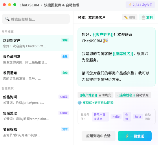Image resolution: width=158 pixels, height=145 pixels.
Task: Click the 常用 tag on 欢迎新客户
Action: click(65, 40)
